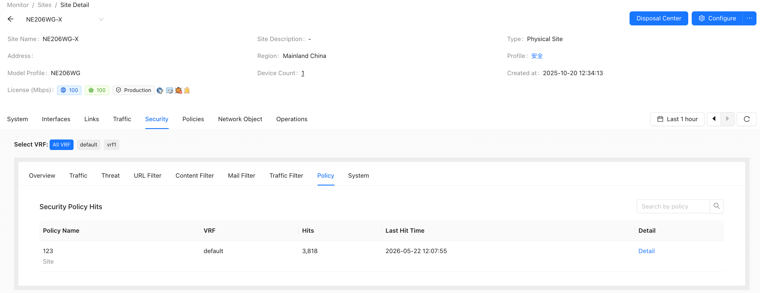The height and width of the screenshot is (293, 760).
Task: Click the back arrow next to NE206WG-X
Action: [11, 19]
